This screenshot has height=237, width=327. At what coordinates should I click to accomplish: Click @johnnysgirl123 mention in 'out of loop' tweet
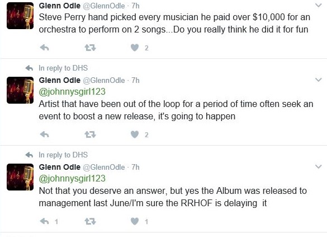click(72, 92)
